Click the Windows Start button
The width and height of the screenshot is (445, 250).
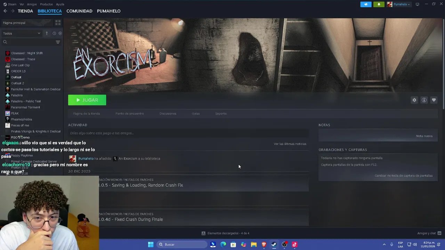tap(151, 244)
